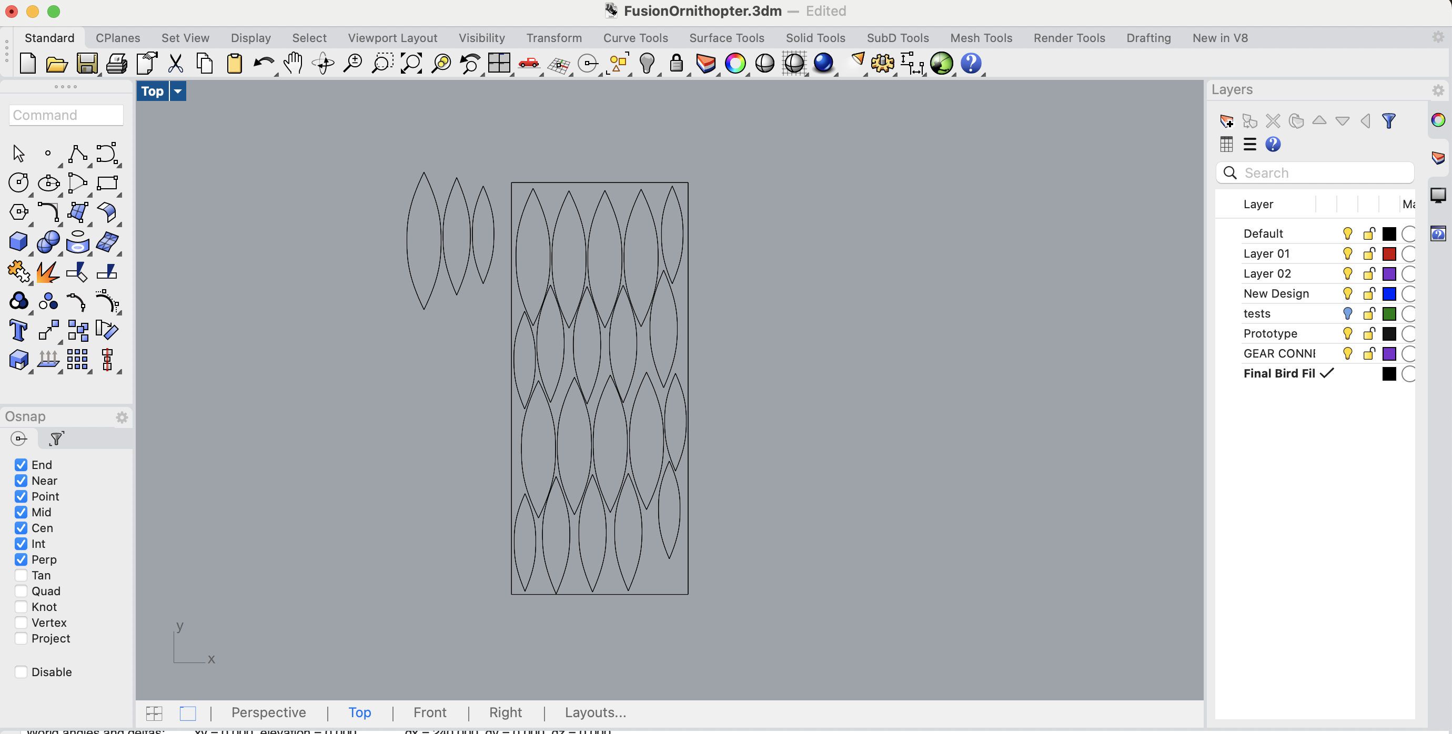Select the Text tool icon
The height and width of the screenshot is (734, 1452).
point(18,331)
